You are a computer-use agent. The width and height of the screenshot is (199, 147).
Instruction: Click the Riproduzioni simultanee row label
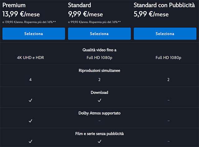coord(99,71)
